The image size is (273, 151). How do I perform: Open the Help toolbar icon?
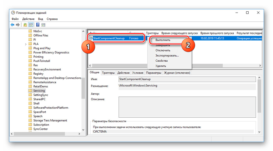tap(38, 25)
